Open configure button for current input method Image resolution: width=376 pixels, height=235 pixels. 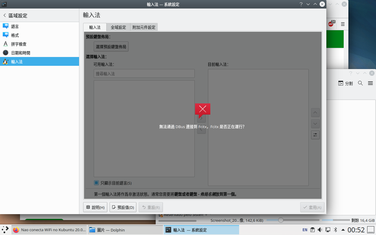click(315, 135)
